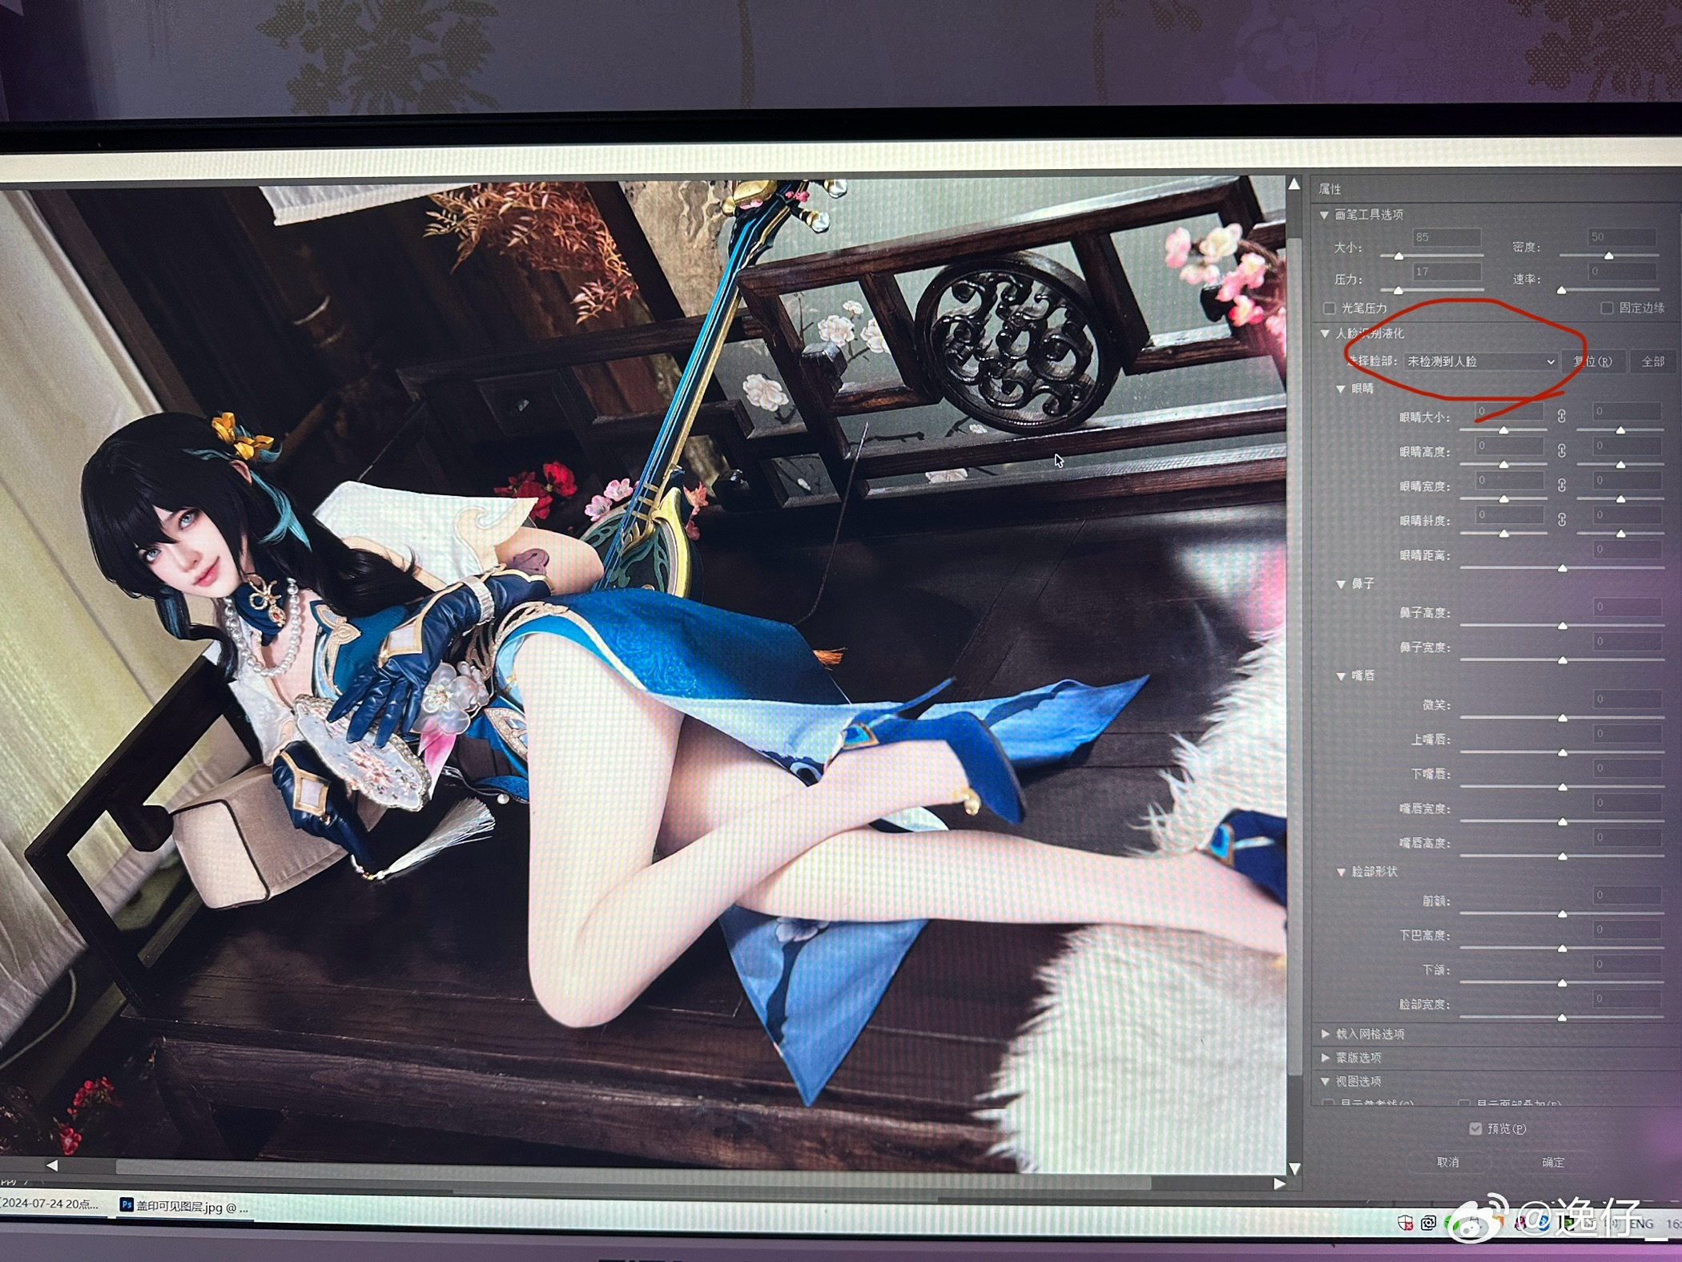Click the 下巴高度 slider handle

(1562, 948)
